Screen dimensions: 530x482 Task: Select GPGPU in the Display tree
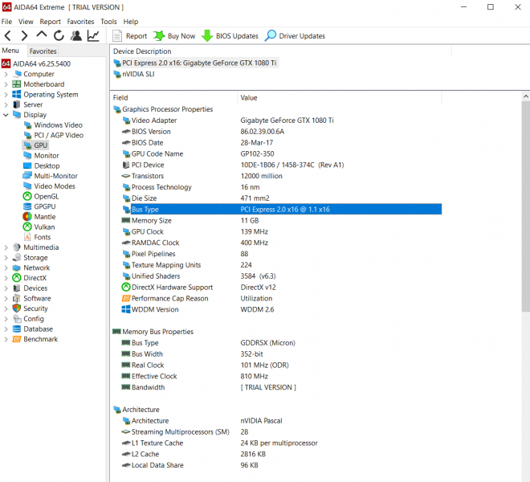(x=45, y=206)
